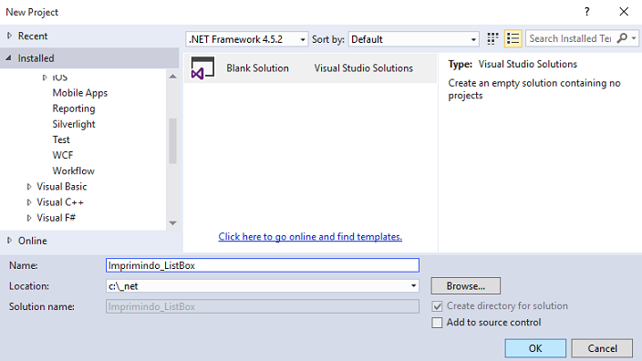Open the .NET Framework version dropdown
642x361 pixels.
point(247,39)
